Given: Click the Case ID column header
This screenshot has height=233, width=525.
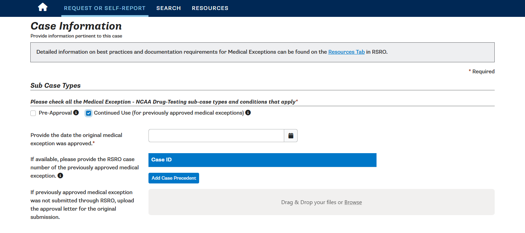Looking at the screenshot, I should (262, 160).
